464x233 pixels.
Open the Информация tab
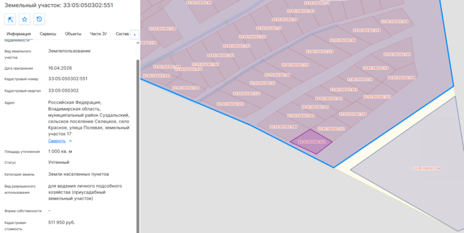(x=18, y=34)
